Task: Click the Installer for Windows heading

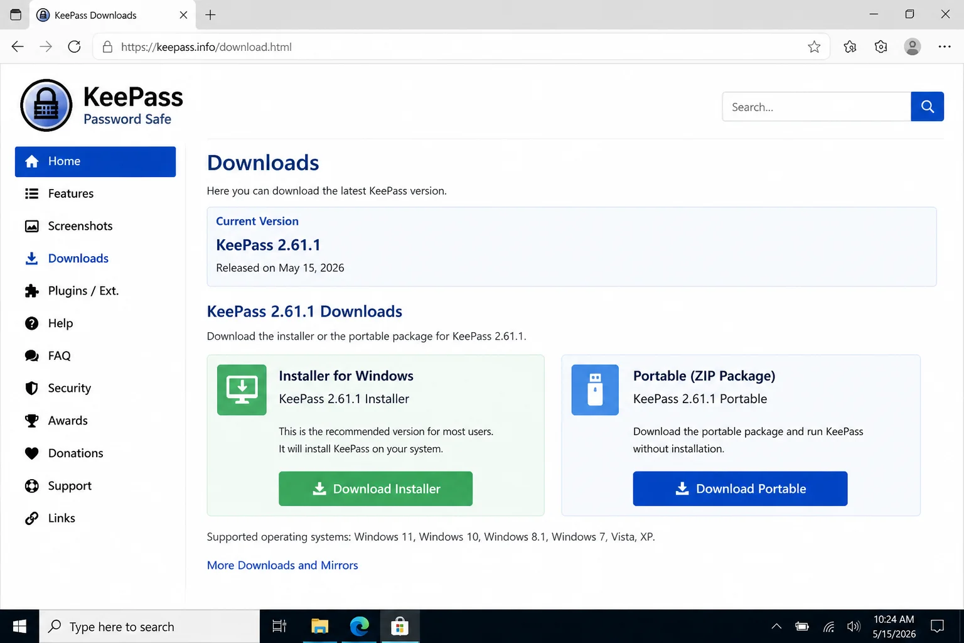Action: tap(346, 376)
